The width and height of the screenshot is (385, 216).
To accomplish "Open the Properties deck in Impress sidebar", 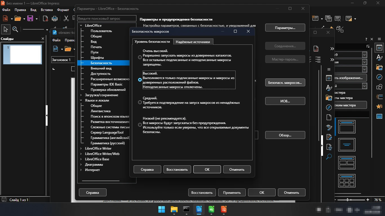I will [x=379, y=48].
